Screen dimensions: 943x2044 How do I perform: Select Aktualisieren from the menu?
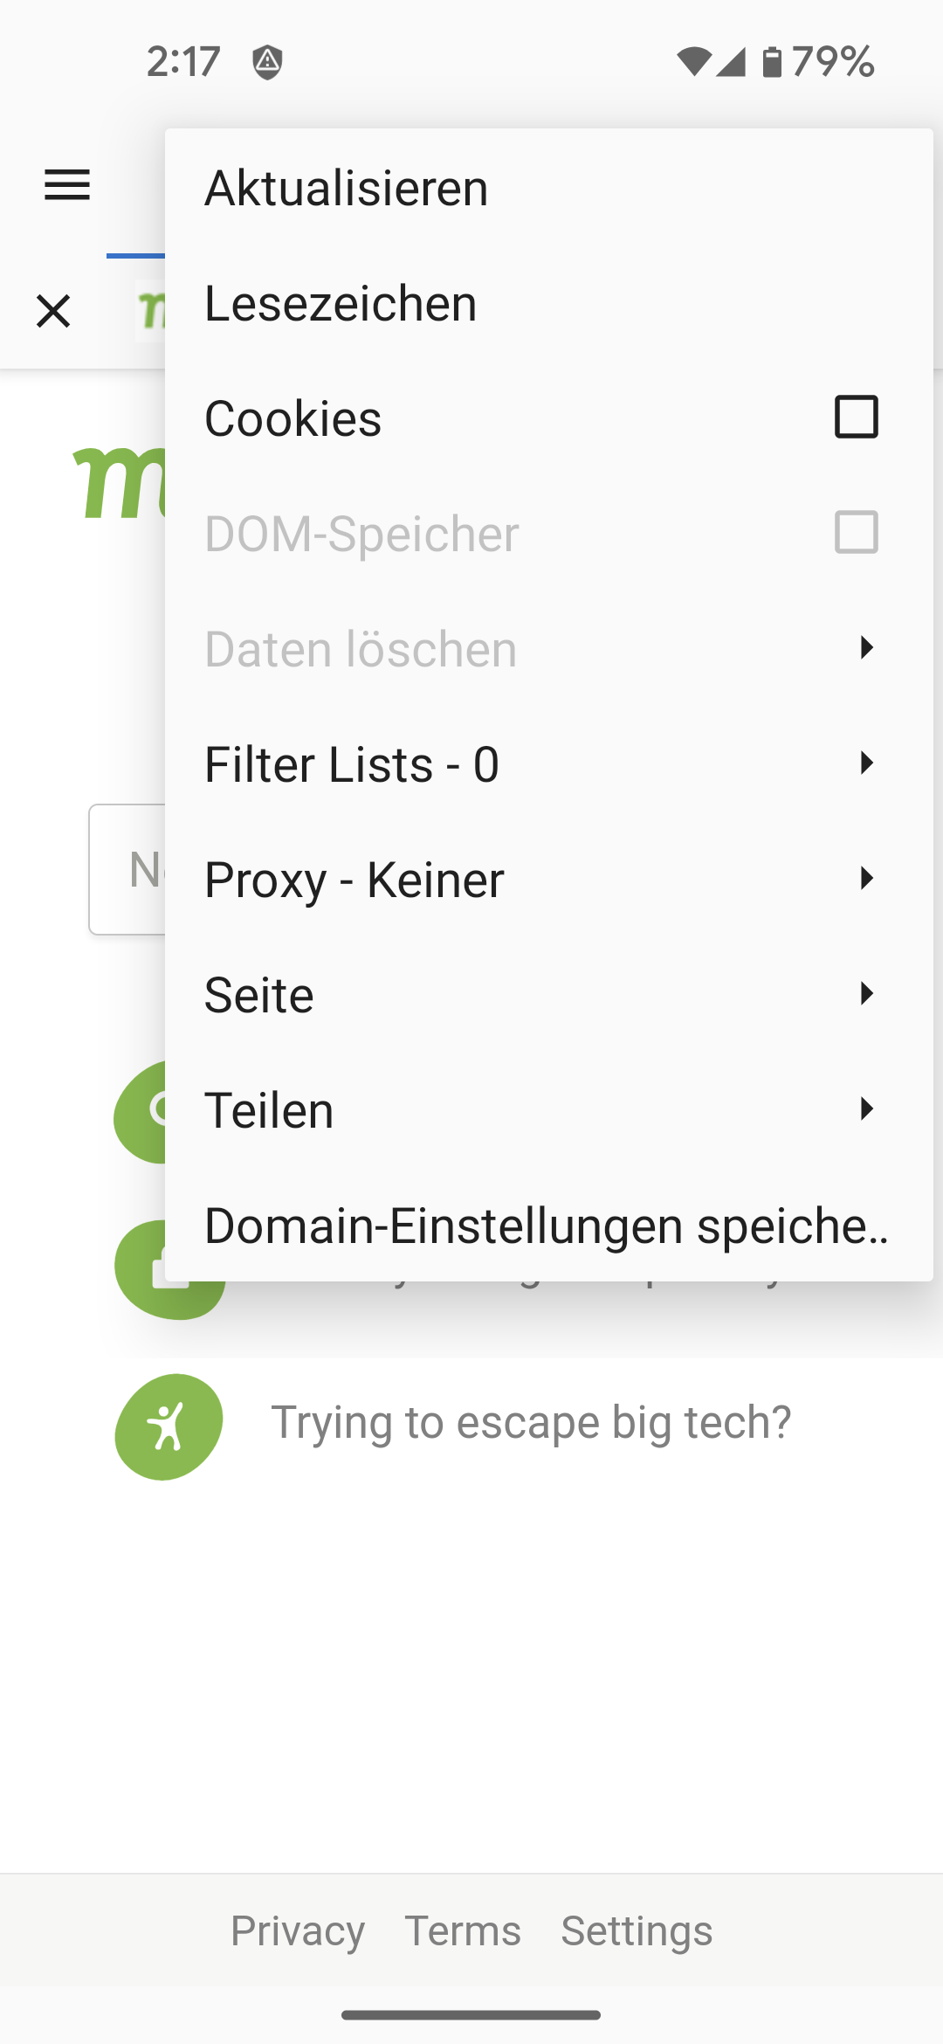click(347, 188)
